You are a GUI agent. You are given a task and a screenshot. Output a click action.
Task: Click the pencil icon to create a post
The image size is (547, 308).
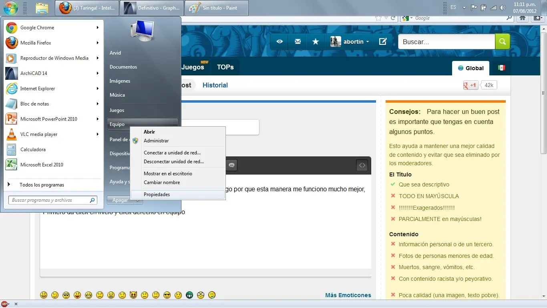[383, 41]
